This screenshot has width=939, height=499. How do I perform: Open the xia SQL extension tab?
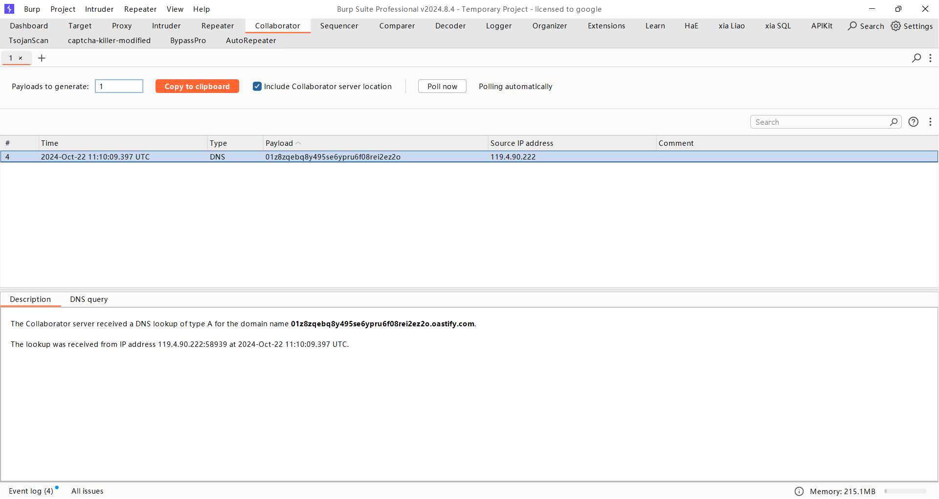coord(778,26)
